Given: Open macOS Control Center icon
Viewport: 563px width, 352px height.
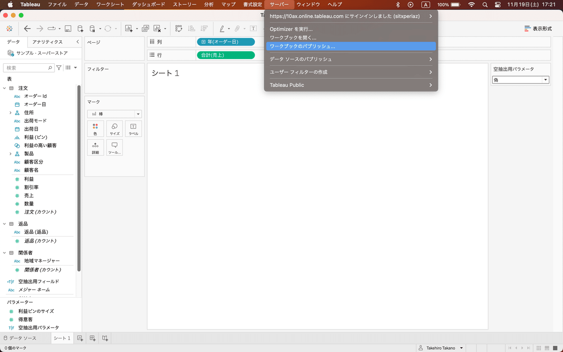Looking at the screenshot, I should tap(498, 4).
